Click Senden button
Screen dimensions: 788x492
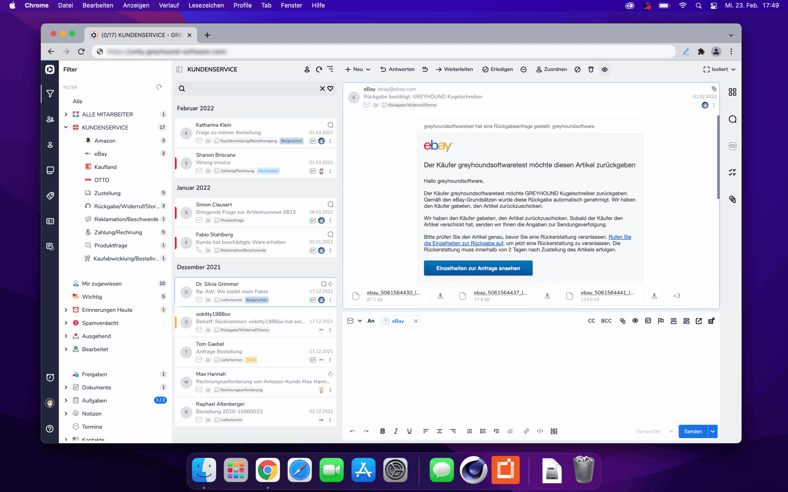click(693, 431)
